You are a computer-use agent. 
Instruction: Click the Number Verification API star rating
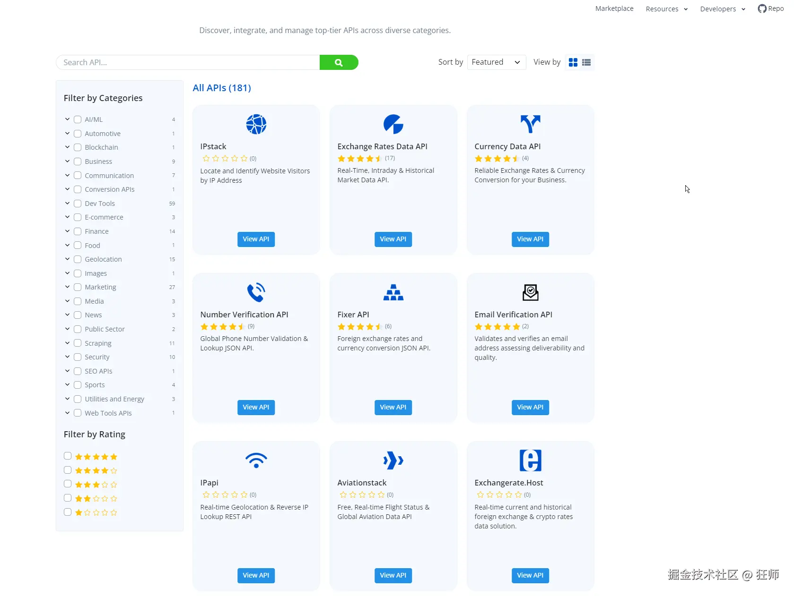tap(223, 327)
